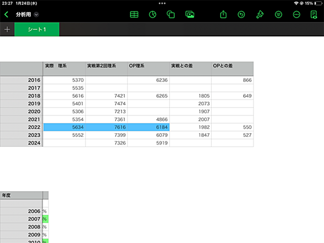Select the OPとの差 column header
Image resolution: width=324 pixels, height=243 pixels.
click(x=232, y=68)
